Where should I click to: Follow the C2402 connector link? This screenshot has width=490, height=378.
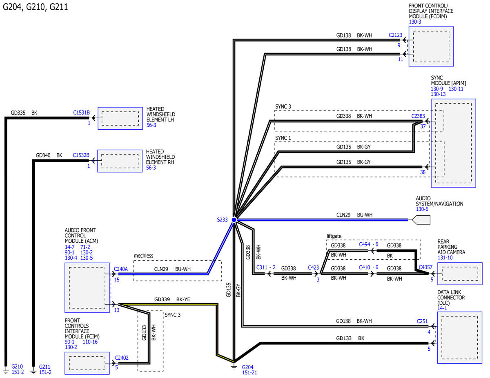122,358
